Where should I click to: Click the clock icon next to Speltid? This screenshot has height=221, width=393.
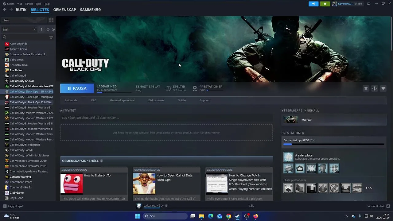(x=168, y=88)
